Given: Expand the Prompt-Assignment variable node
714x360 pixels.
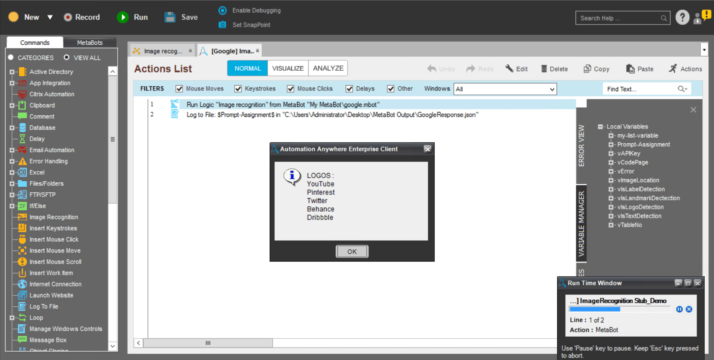Looking at the screenshot, I should 611,144.
